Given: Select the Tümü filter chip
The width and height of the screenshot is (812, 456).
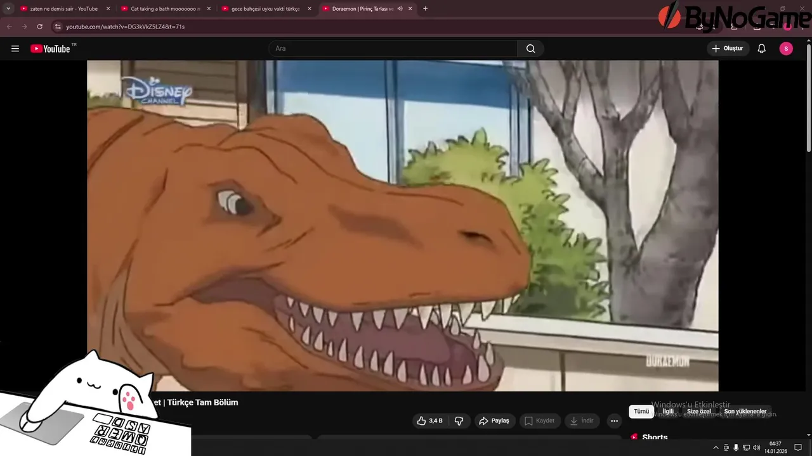Looking at the screenshot, I should 641,411.
